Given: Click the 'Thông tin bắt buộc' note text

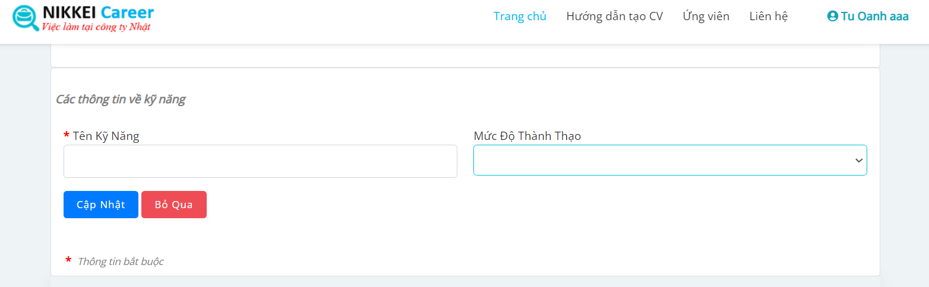Looking at the screenshot, I should 121,262.
